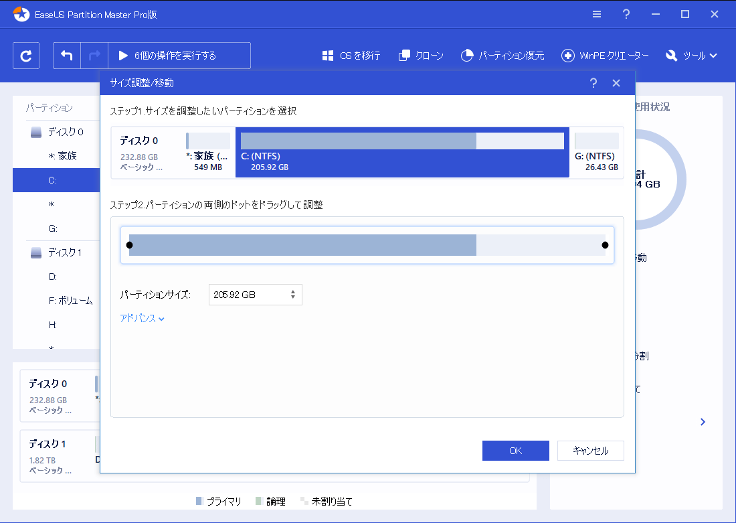Screen dimensions: 736x523
Task: Click the right drag handle dot
Action: pos(605,245)
